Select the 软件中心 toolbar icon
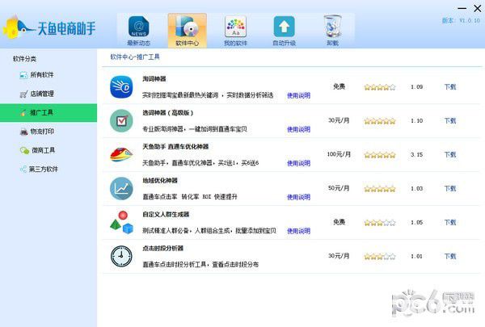Screen dimensions: 485x327 (188, 31)
